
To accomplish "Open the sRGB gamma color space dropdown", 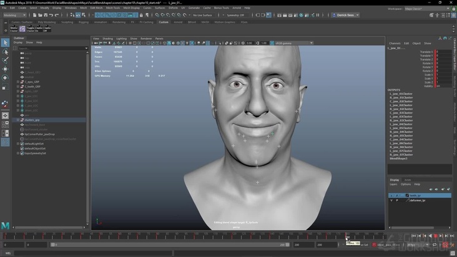I will [294, 43].
